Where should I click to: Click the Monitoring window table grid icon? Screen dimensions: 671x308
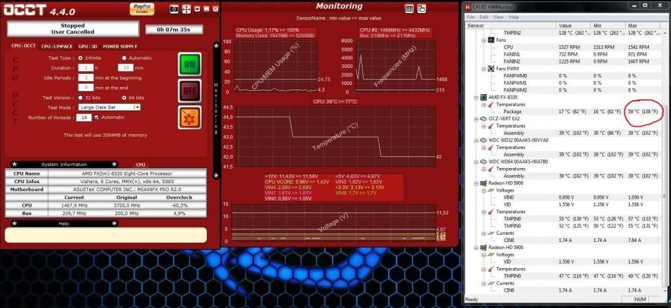(x=409, y=9)
